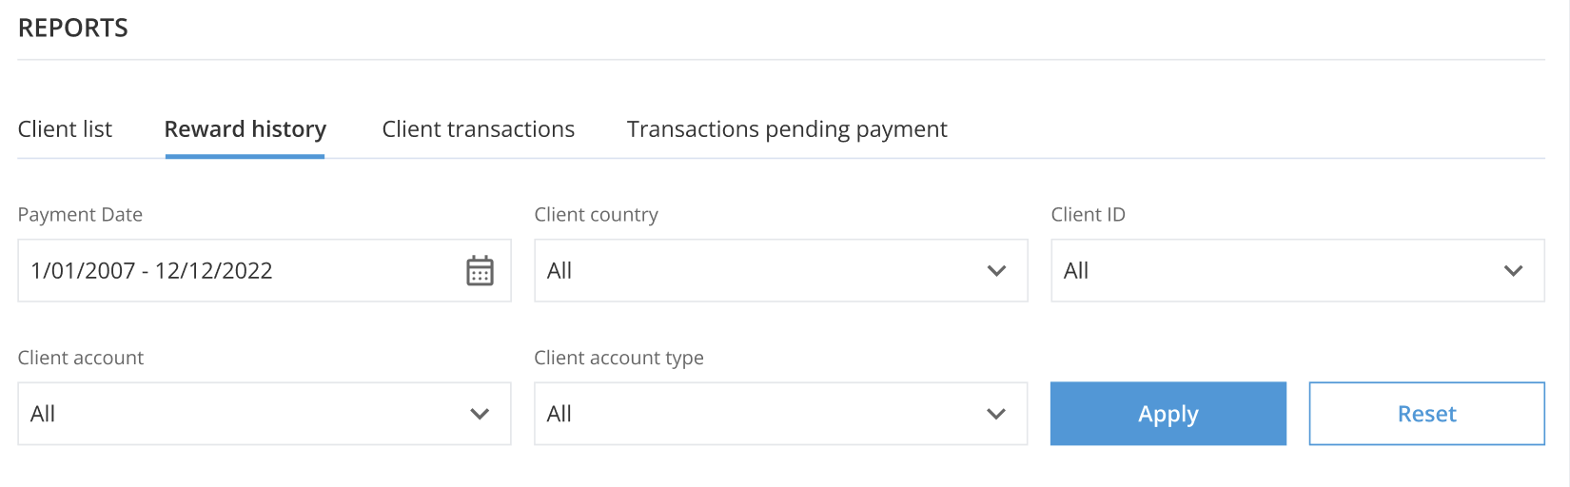Open the Client account combo box

tap(265, 414)
